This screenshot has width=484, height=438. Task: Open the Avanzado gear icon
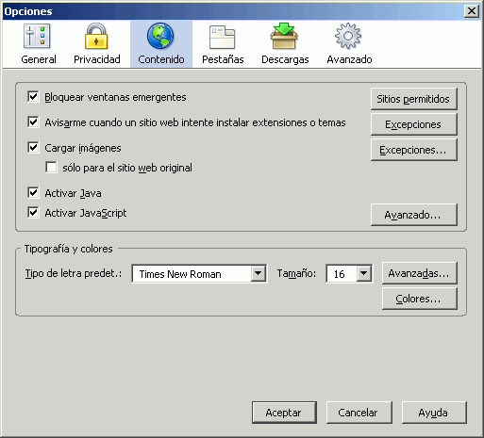[x=348, y=36]
